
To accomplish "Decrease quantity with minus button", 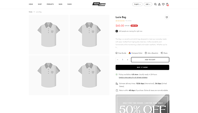I will (x=118, y=60).
